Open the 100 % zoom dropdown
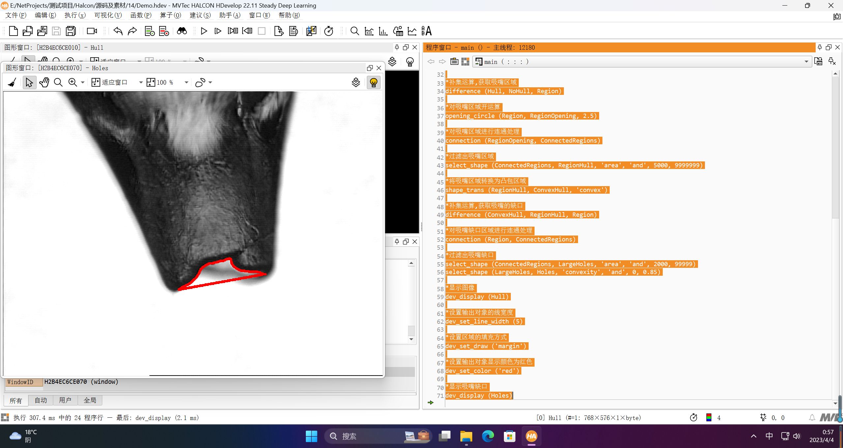Screen dimensions: 843x448 [186, 82]
